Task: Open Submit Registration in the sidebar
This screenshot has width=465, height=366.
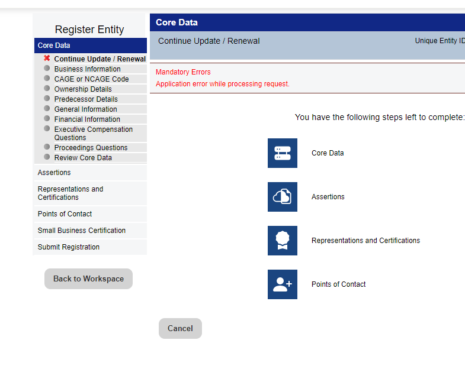Action: click(91, 247)
